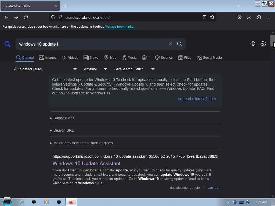Click the volume icon in system tray

pos(248,202)
